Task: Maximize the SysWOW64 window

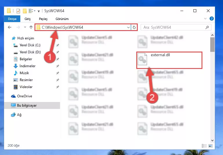Action: point(195,11)
